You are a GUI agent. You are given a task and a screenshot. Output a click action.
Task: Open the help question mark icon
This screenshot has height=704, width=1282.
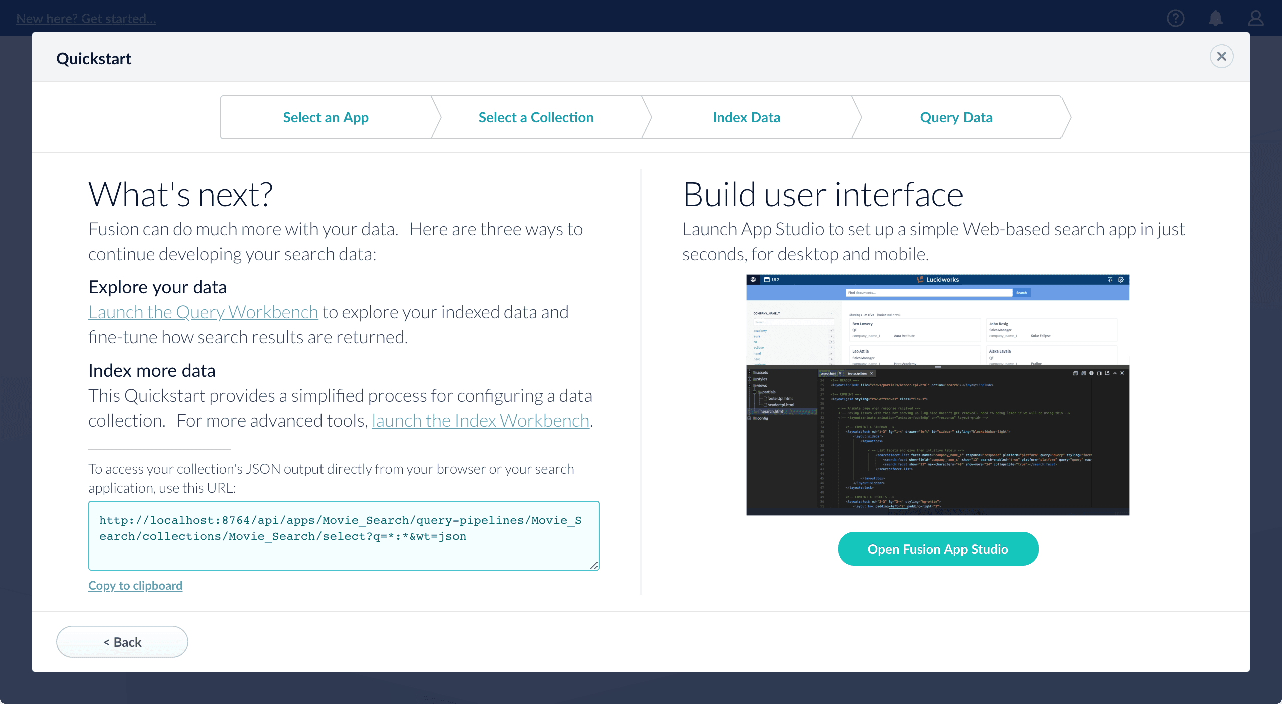1175,19
